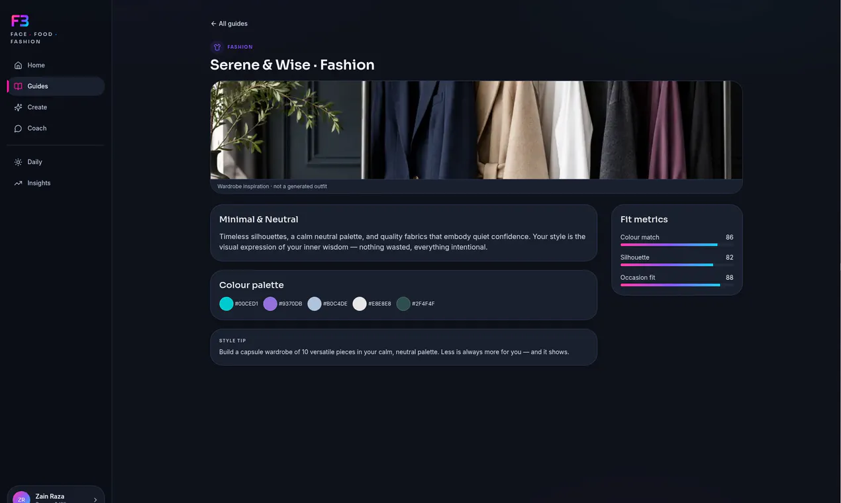Click the Create sparkle icon
Viewport: 841px width, 503px height.
click(18, 107)
